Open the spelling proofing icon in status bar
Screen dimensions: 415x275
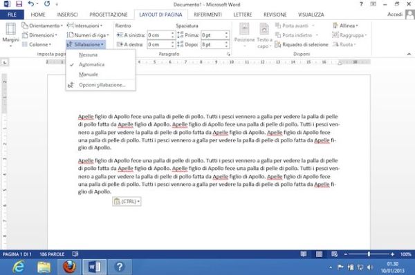75,254
